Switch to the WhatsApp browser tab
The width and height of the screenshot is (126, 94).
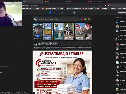point(70,2)
